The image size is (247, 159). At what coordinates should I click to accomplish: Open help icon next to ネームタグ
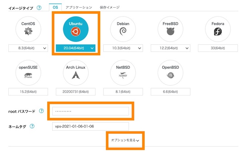click(x=32, y=126)
